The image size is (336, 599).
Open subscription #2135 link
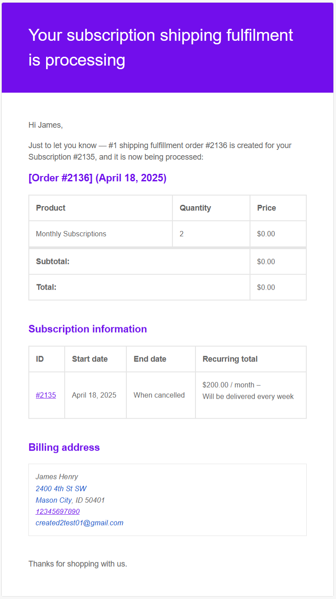click(x=46, y=395)
